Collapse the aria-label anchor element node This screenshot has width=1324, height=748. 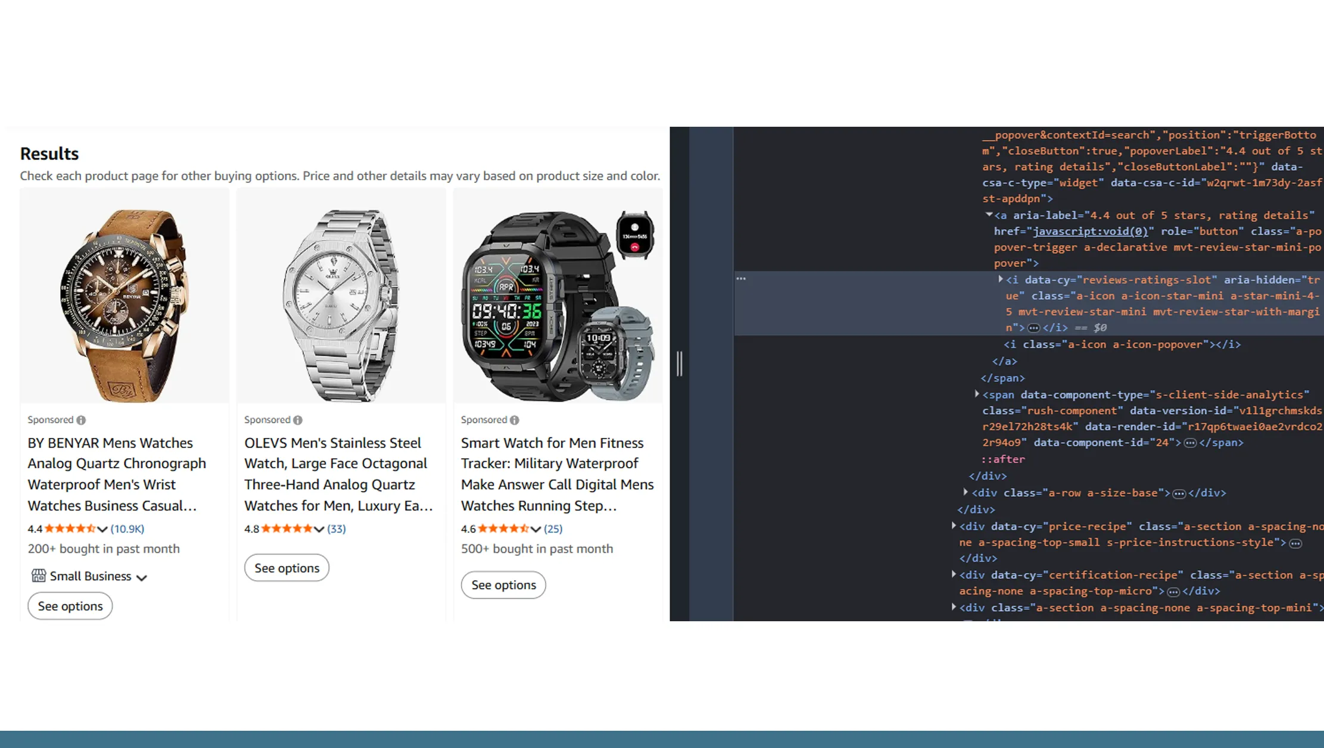(x=989, y=214)
